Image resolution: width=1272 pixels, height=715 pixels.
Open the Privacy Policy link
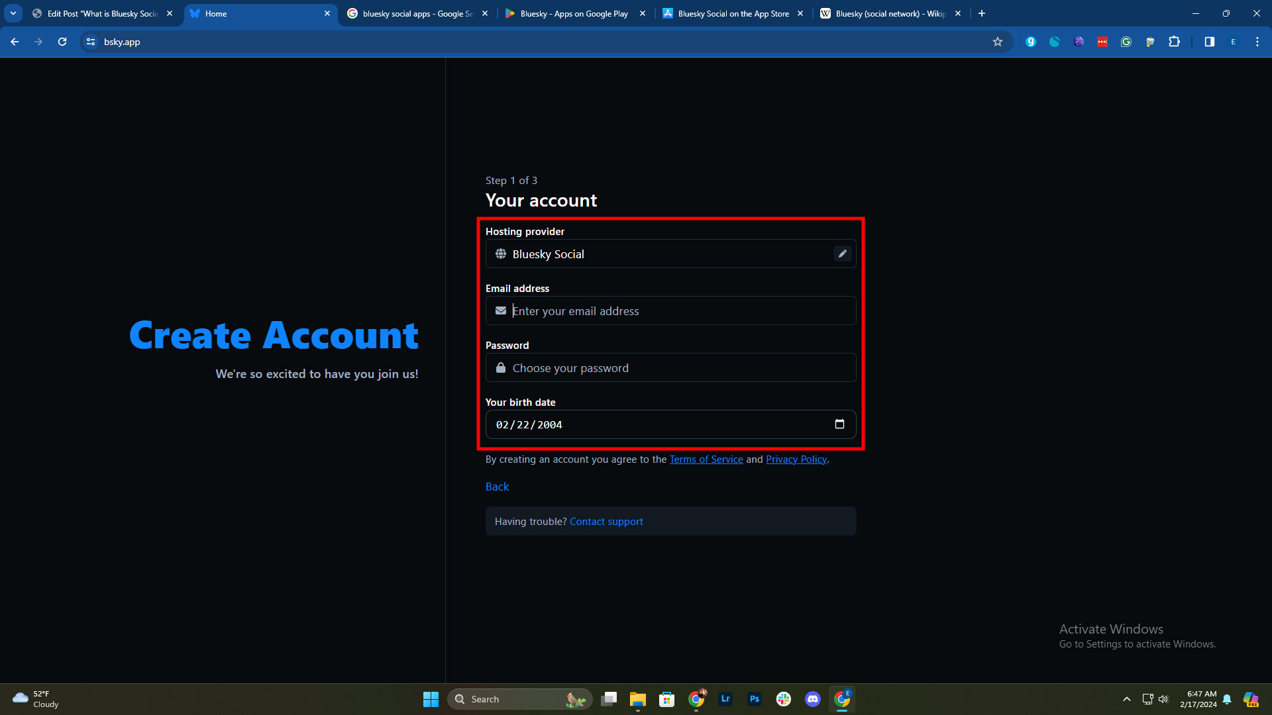coord(796,459)
